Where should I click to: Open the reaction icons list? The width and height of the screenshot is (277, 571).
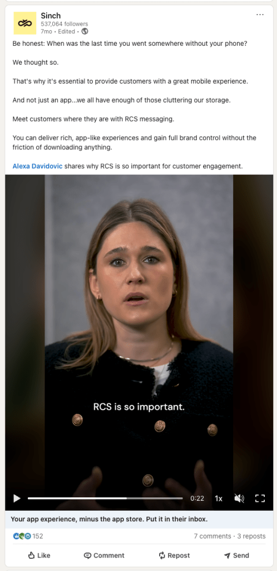[22, 536]
